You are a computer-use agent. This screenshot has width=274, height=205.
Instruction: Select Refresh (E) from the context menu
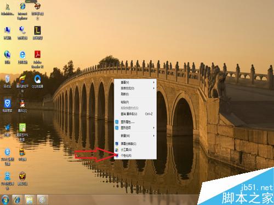tap(135, 94)
